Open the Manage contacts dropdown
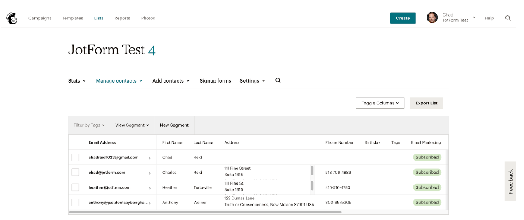 (x=119, y=81)
